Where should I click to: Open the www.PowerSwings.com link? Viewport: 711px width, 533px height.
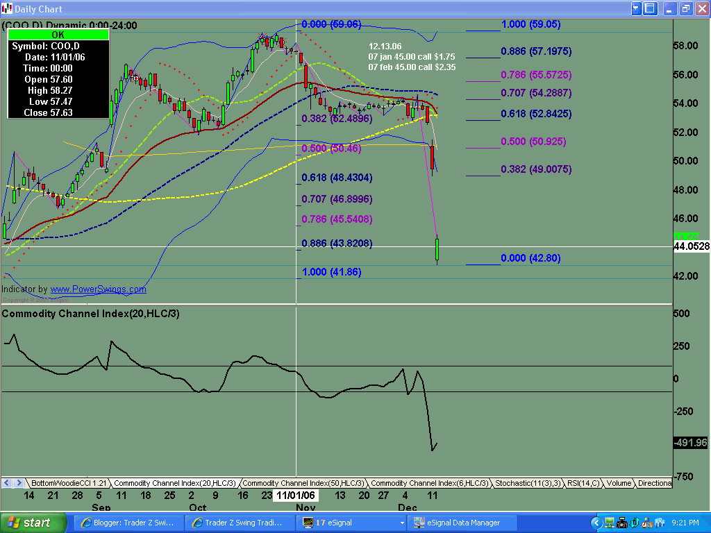point(99,289)
